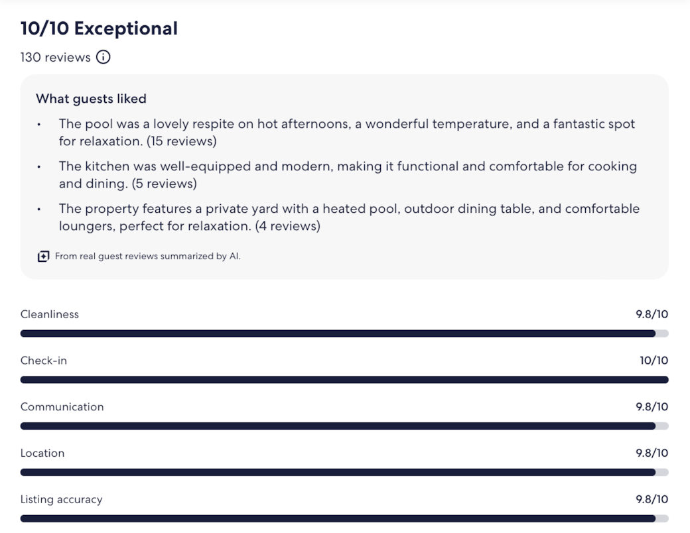This screenshot has width=690, height=533.
Task: Click the Location 9.8/10 score
Action: pos(652,453)
